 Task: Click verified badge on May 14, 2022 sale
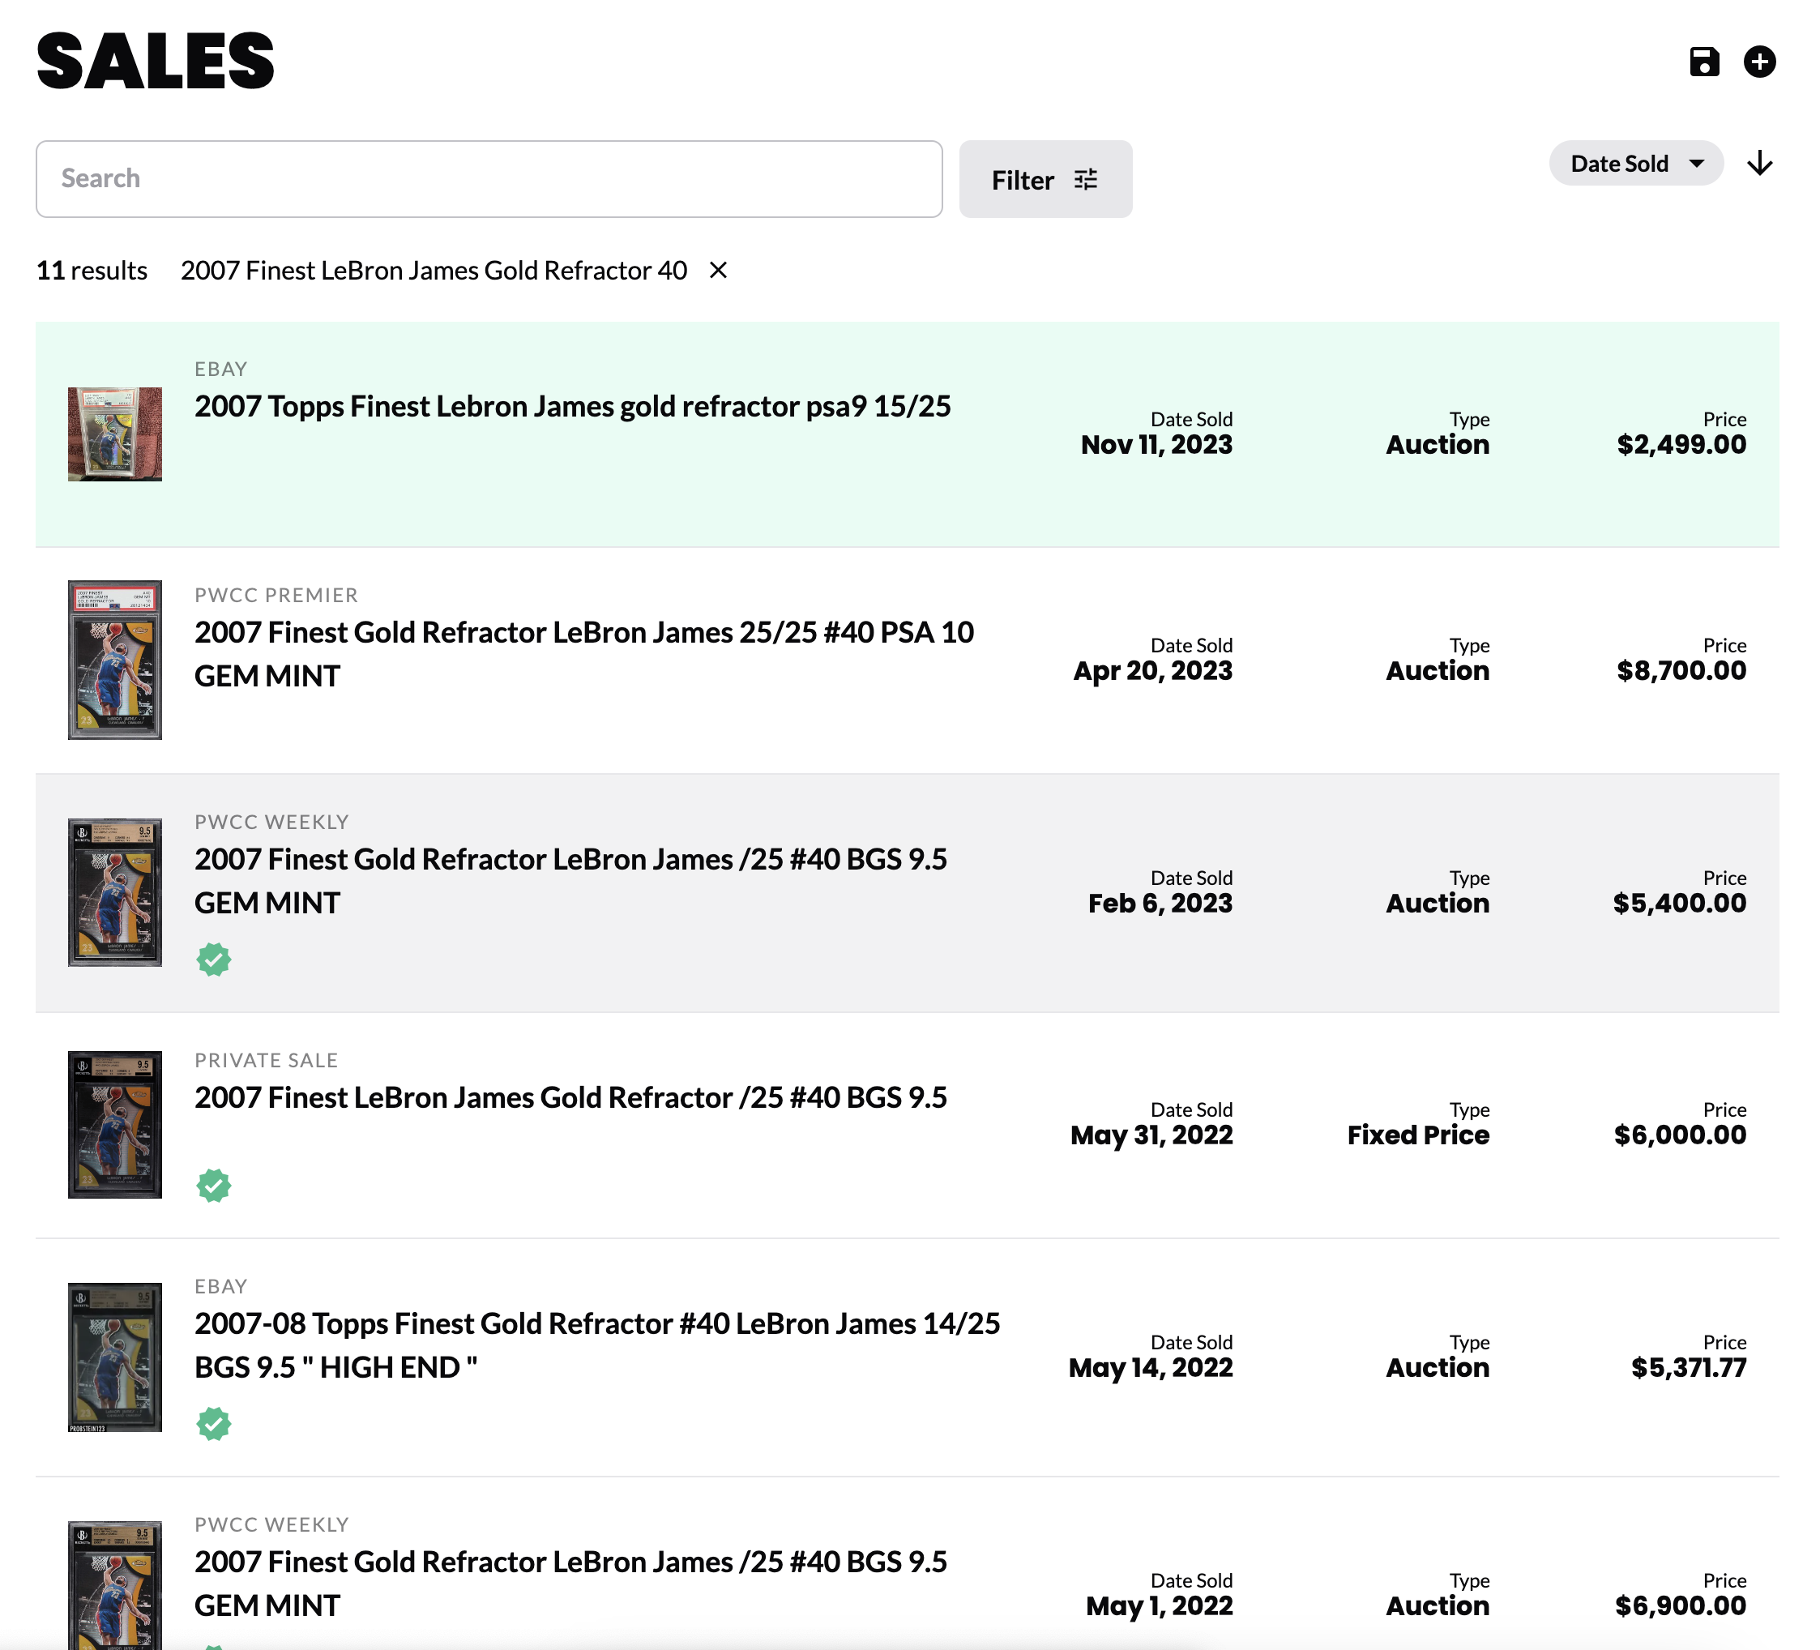click(x=214, y=1423)
